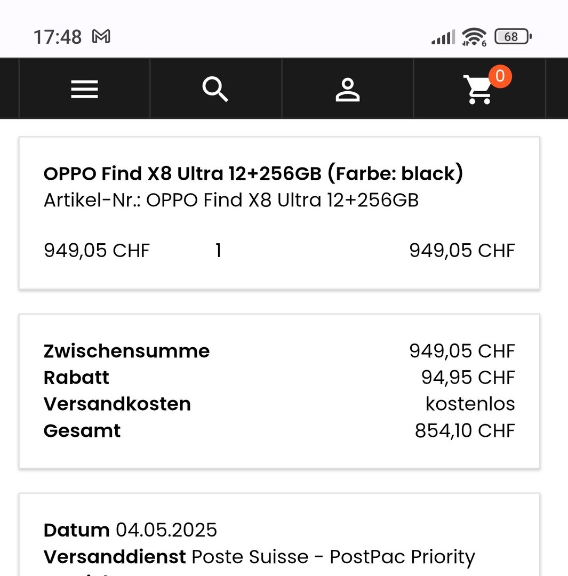
Task: Tap the battery level indicator
Action: [x=513, y=37]
